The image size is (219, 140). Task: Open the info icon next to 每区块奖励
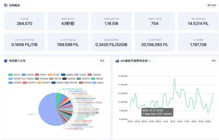click(x=204, y=19)
